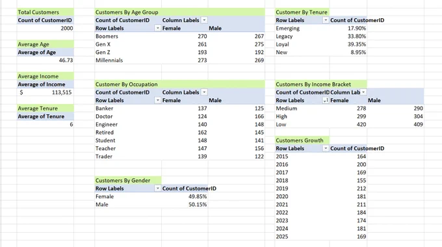Select the 2025 year row label
This screenshot has height=247, width=442.
click(x=302, y=237)
